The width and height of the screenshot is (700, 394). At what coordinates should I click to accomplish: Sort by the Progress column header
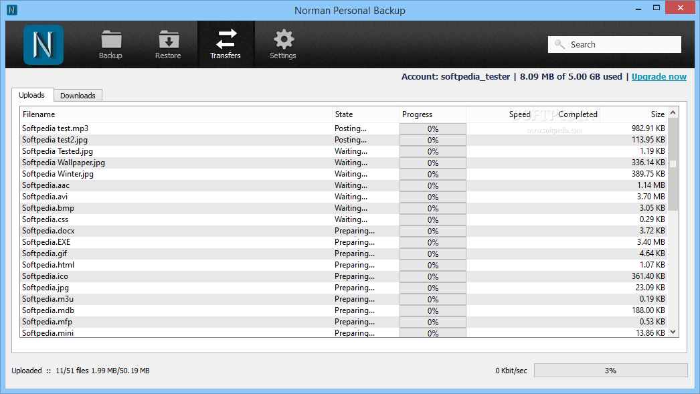pos(432,114)
